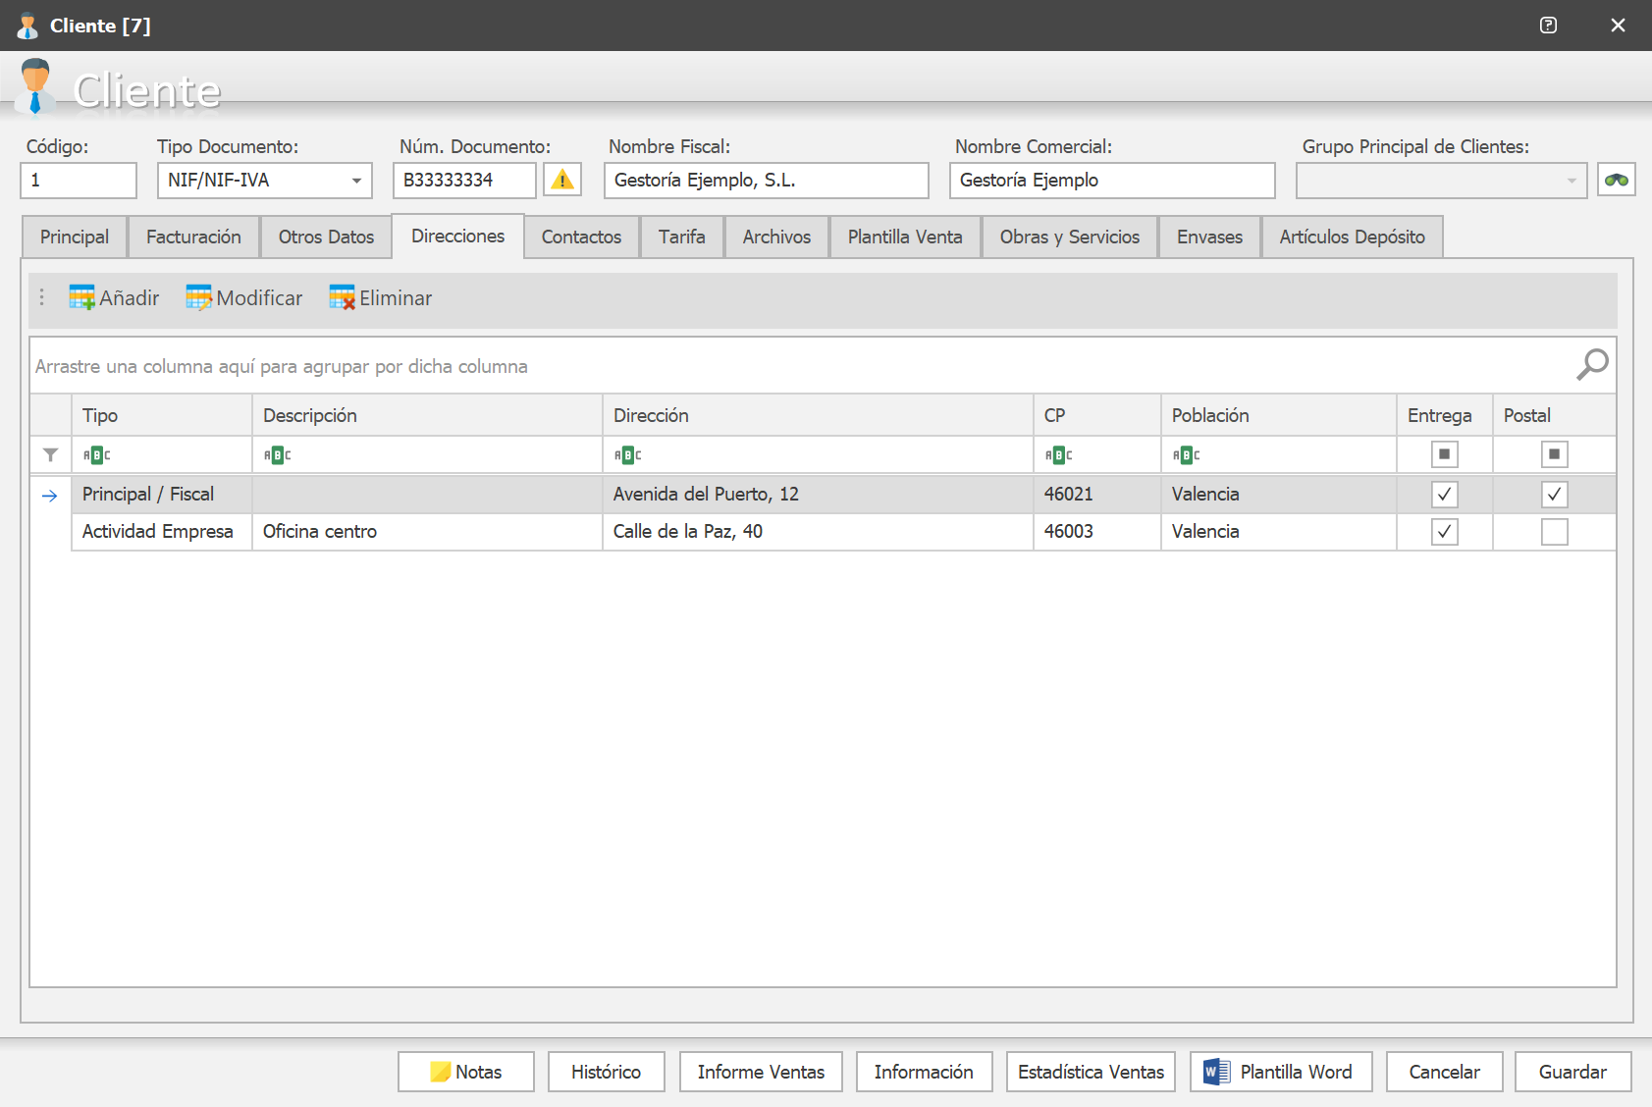Screen dimensions: 1652x1107
Task: Expand the Tipo Documento dropdown
Action: coord(356,181)
